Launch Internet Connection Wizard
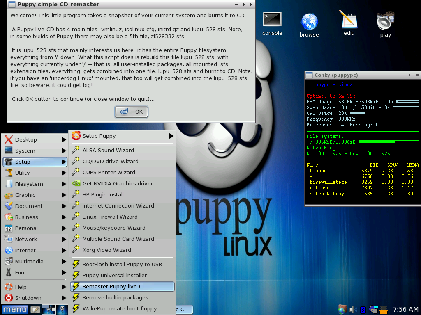The image size is (421, 315). pos(122,206)
